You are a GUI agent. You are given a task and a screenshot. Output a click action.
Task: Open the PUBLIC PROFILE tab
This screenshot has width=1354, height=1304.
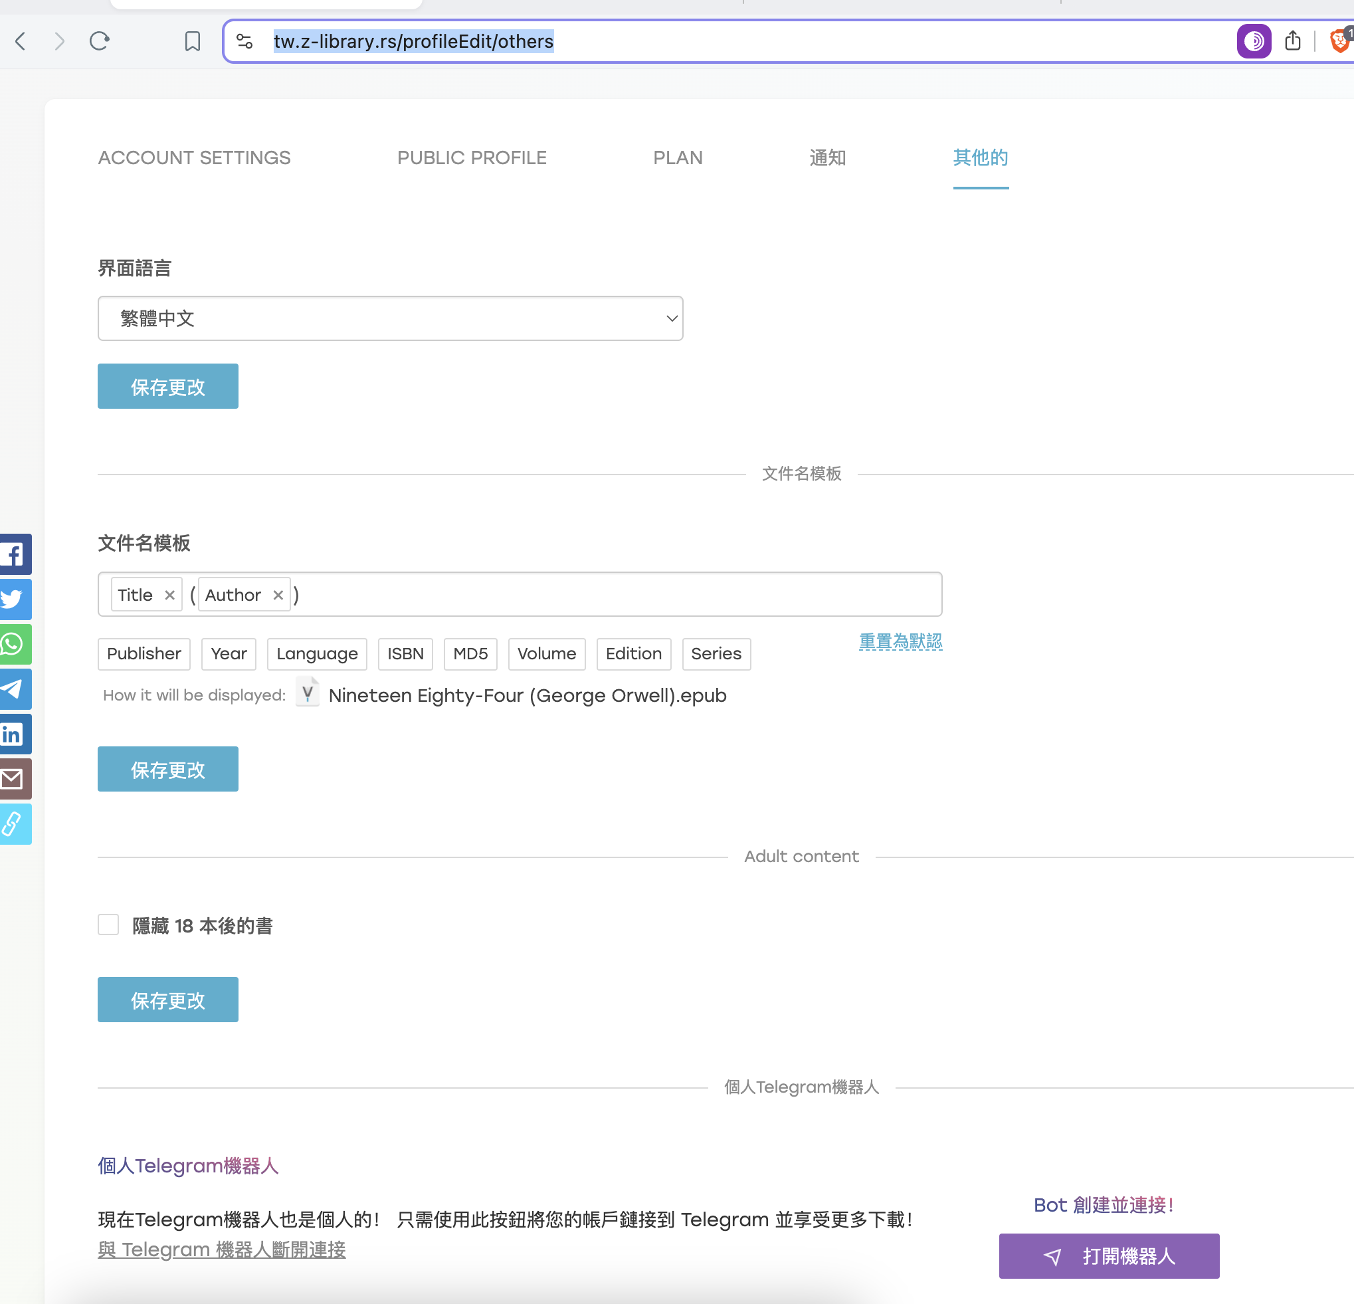coord(472,158)
